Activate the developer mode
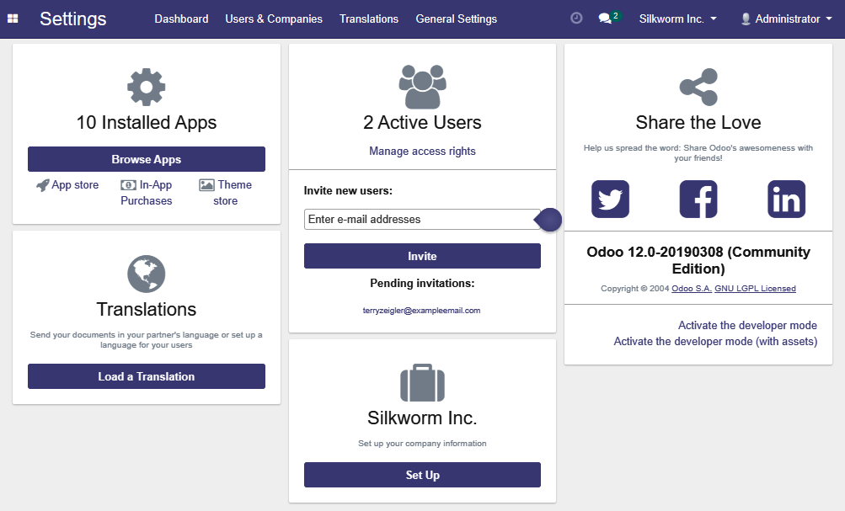 pos(747,325)
